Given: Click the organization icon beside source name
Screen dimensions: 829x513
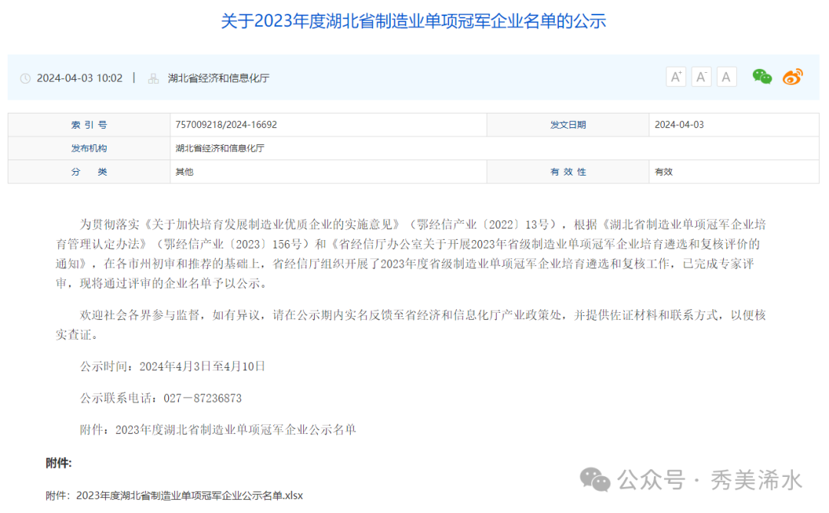Looking at the screenshot, I should tap(154, 78).
